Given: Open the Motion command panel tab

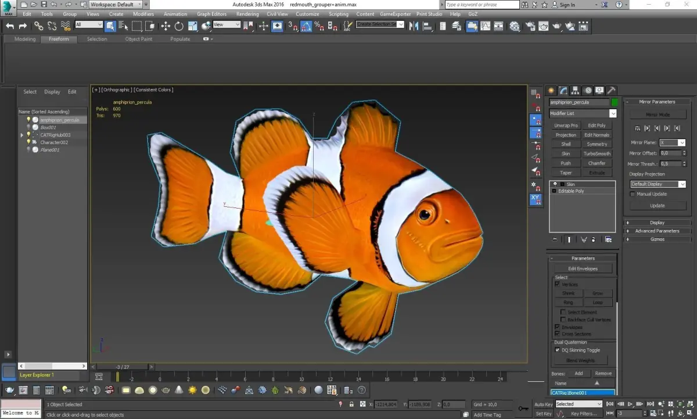Looking at the screenshot, I should point(588,91).
